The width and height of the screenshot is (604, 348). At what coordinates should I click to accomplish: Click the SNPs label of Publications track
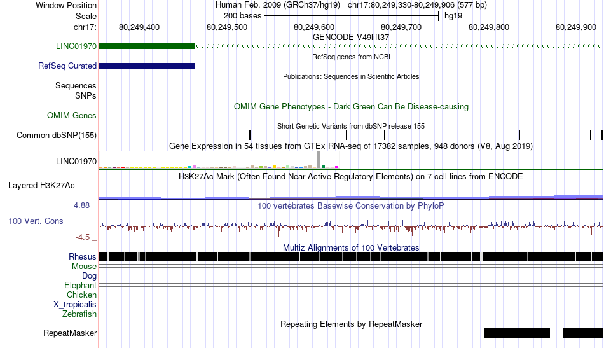pos(86,95)
